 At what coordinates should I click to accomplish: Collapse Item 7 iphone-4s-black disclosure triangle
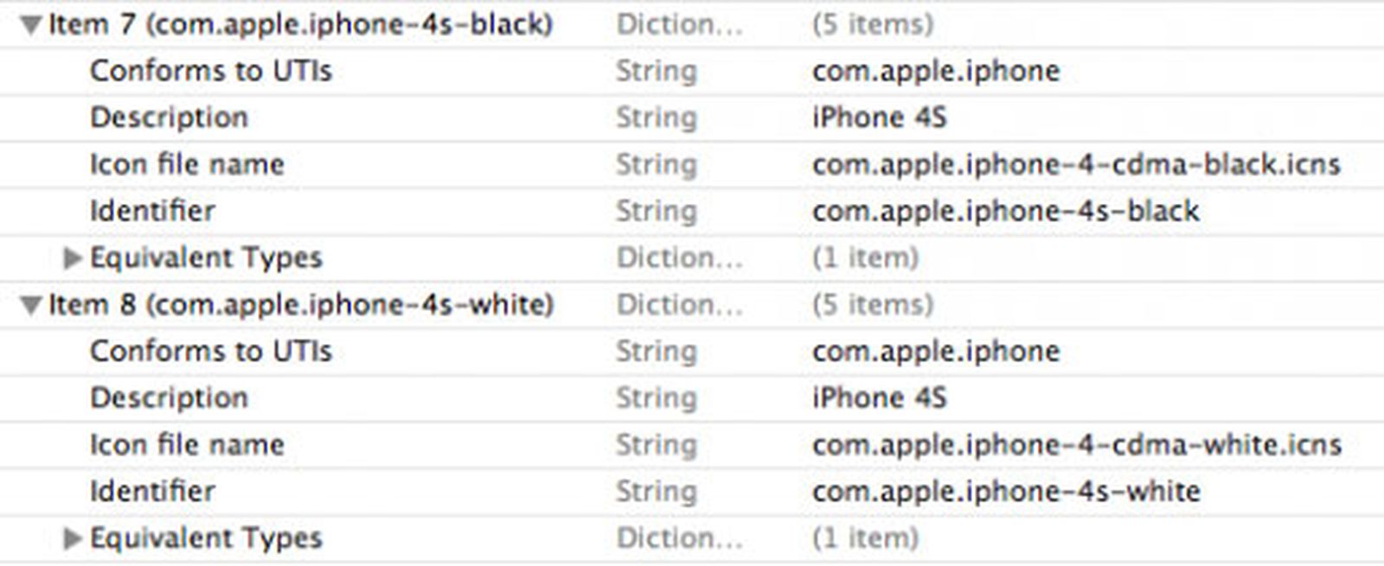click(31, 25)
